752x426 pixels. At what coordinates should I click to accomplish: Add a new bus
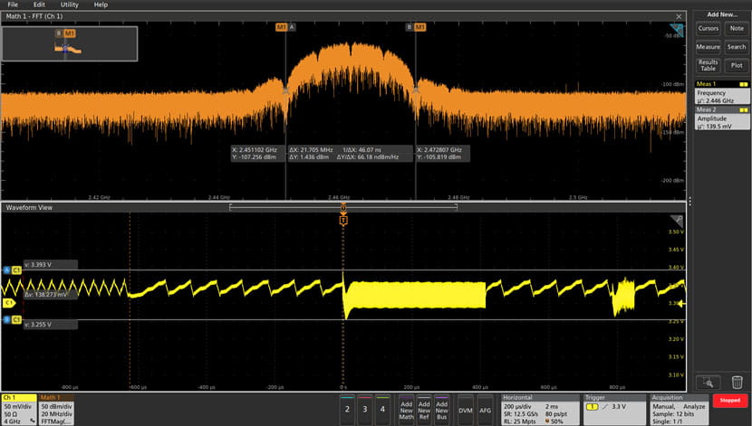(x=441, y=408)
